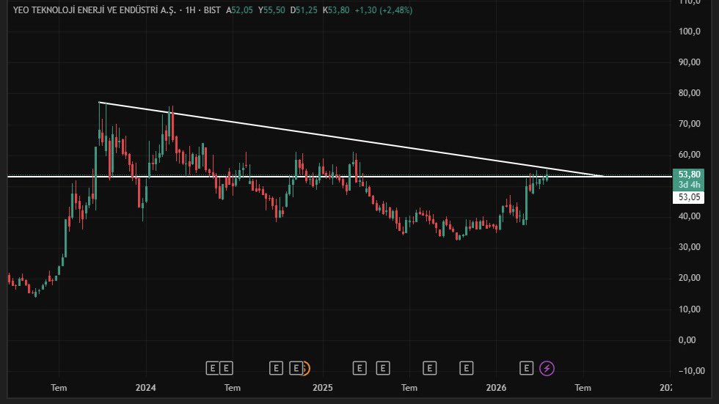Click the BIST exchange label
This screenshot has width=719, height=404.
212,10
